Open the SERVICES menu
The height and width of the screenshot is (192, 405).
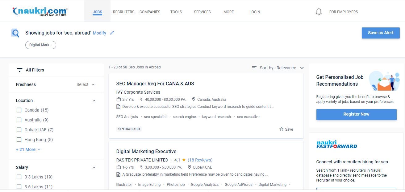click(202, 12)
